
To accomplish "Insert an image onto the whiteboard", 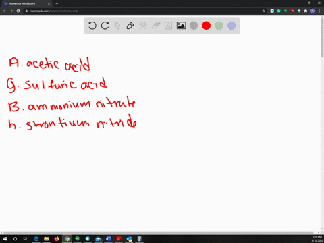I will coord(181,26).
